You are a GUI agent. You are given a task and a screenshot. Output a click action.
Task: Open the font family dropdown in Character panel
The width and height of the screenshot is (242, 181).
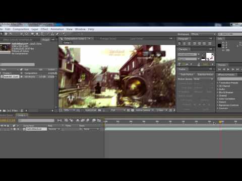(199, 54)
